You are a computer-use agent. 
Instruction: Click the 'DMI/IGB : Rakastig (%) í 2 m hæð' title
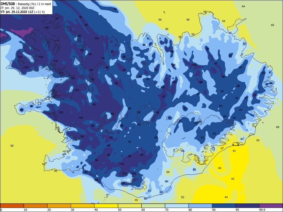(x=26, y=4)
